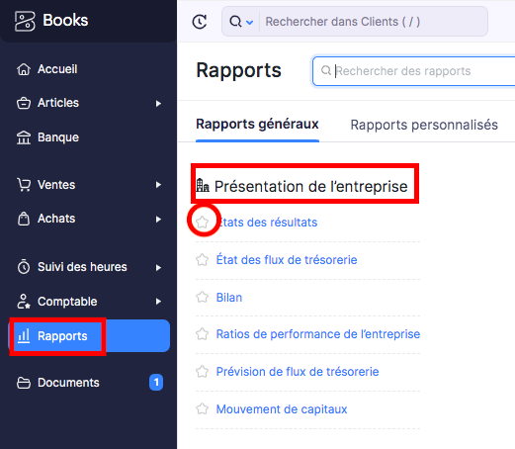Open the Documents notification badge
The image size is (515, 449).
point(156,383)
